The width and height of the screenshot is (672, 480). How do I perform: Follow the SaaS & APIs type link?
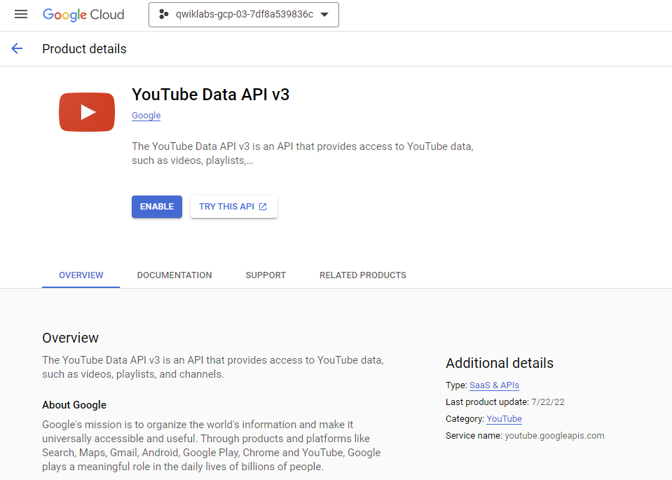(x=494, y=385)
